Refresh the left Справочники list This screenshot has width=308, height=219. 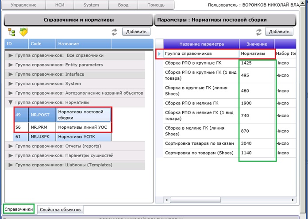point(115,32)
